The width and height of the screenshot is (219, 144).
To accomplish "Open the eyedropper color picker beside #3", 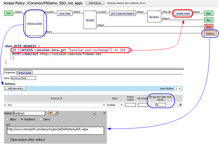I will pos(56,113).
